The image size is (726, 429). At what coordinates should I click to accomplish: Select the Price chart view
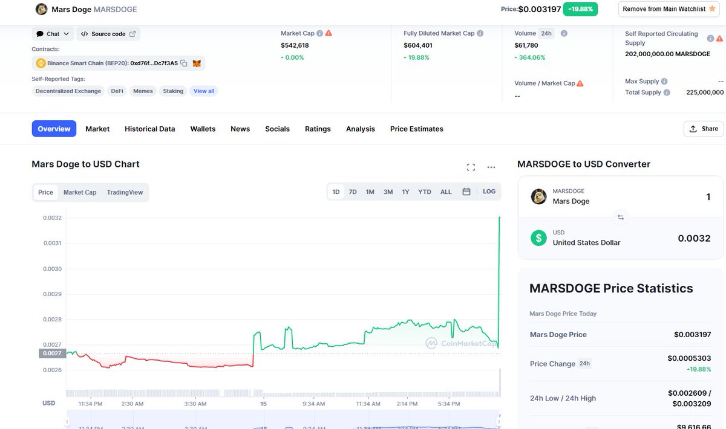tap(46, 192)
